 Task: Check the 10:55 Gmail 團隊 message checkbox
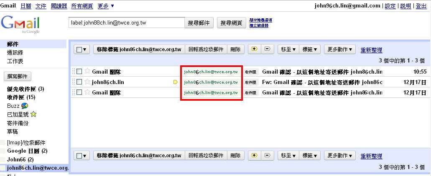79,72
